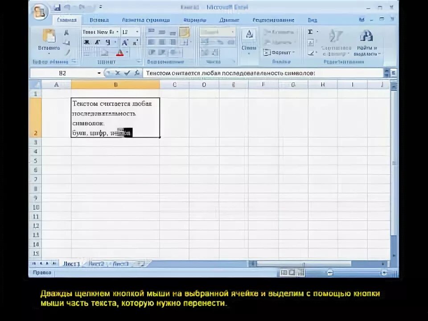428x321 pixels.
Task: Save the workbook from Quick Access Toolbar
Action: click(57, 8)
